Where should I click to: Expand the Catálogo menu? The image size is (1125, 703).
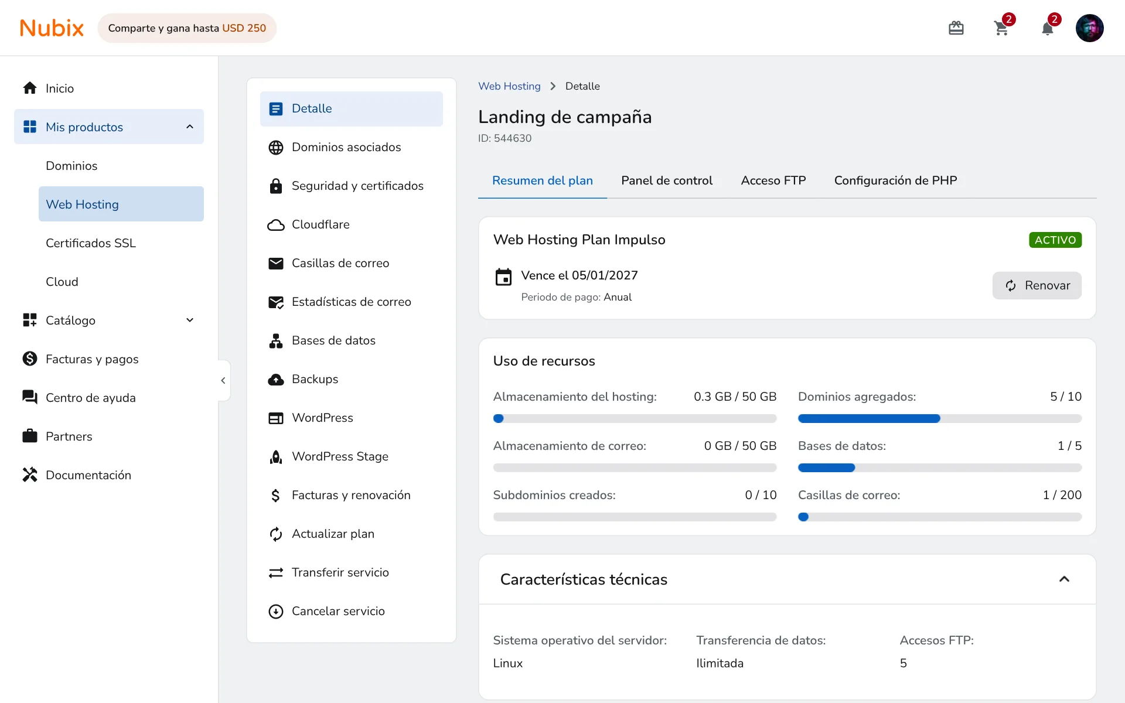(x=190, y=320)
